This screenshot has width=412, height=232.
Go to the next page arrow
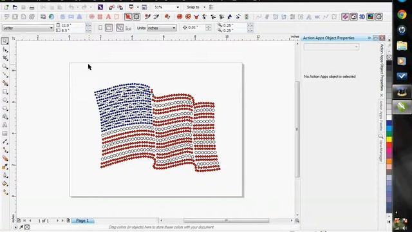[x=57, y=220]
